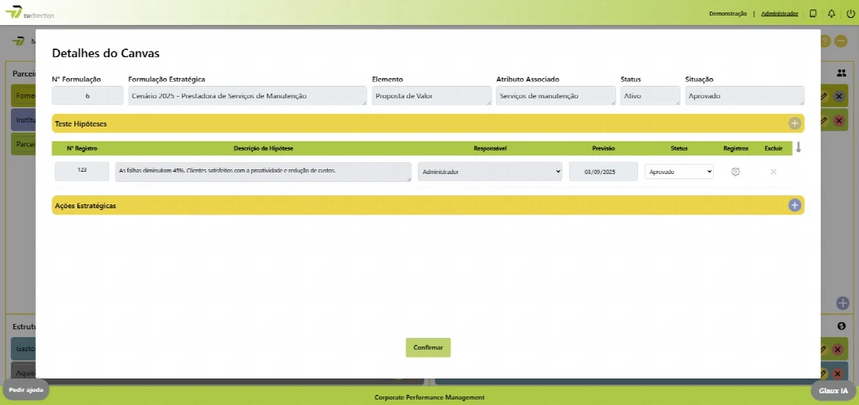Click the hypothesis description text area

point(263,172)
